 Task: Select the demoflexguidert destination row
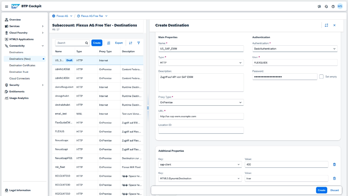pos(98,87)
